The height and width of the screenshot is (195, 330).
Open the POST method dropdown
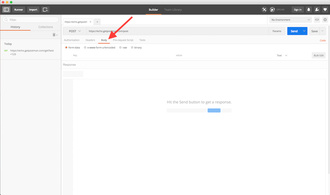[75, 31]
